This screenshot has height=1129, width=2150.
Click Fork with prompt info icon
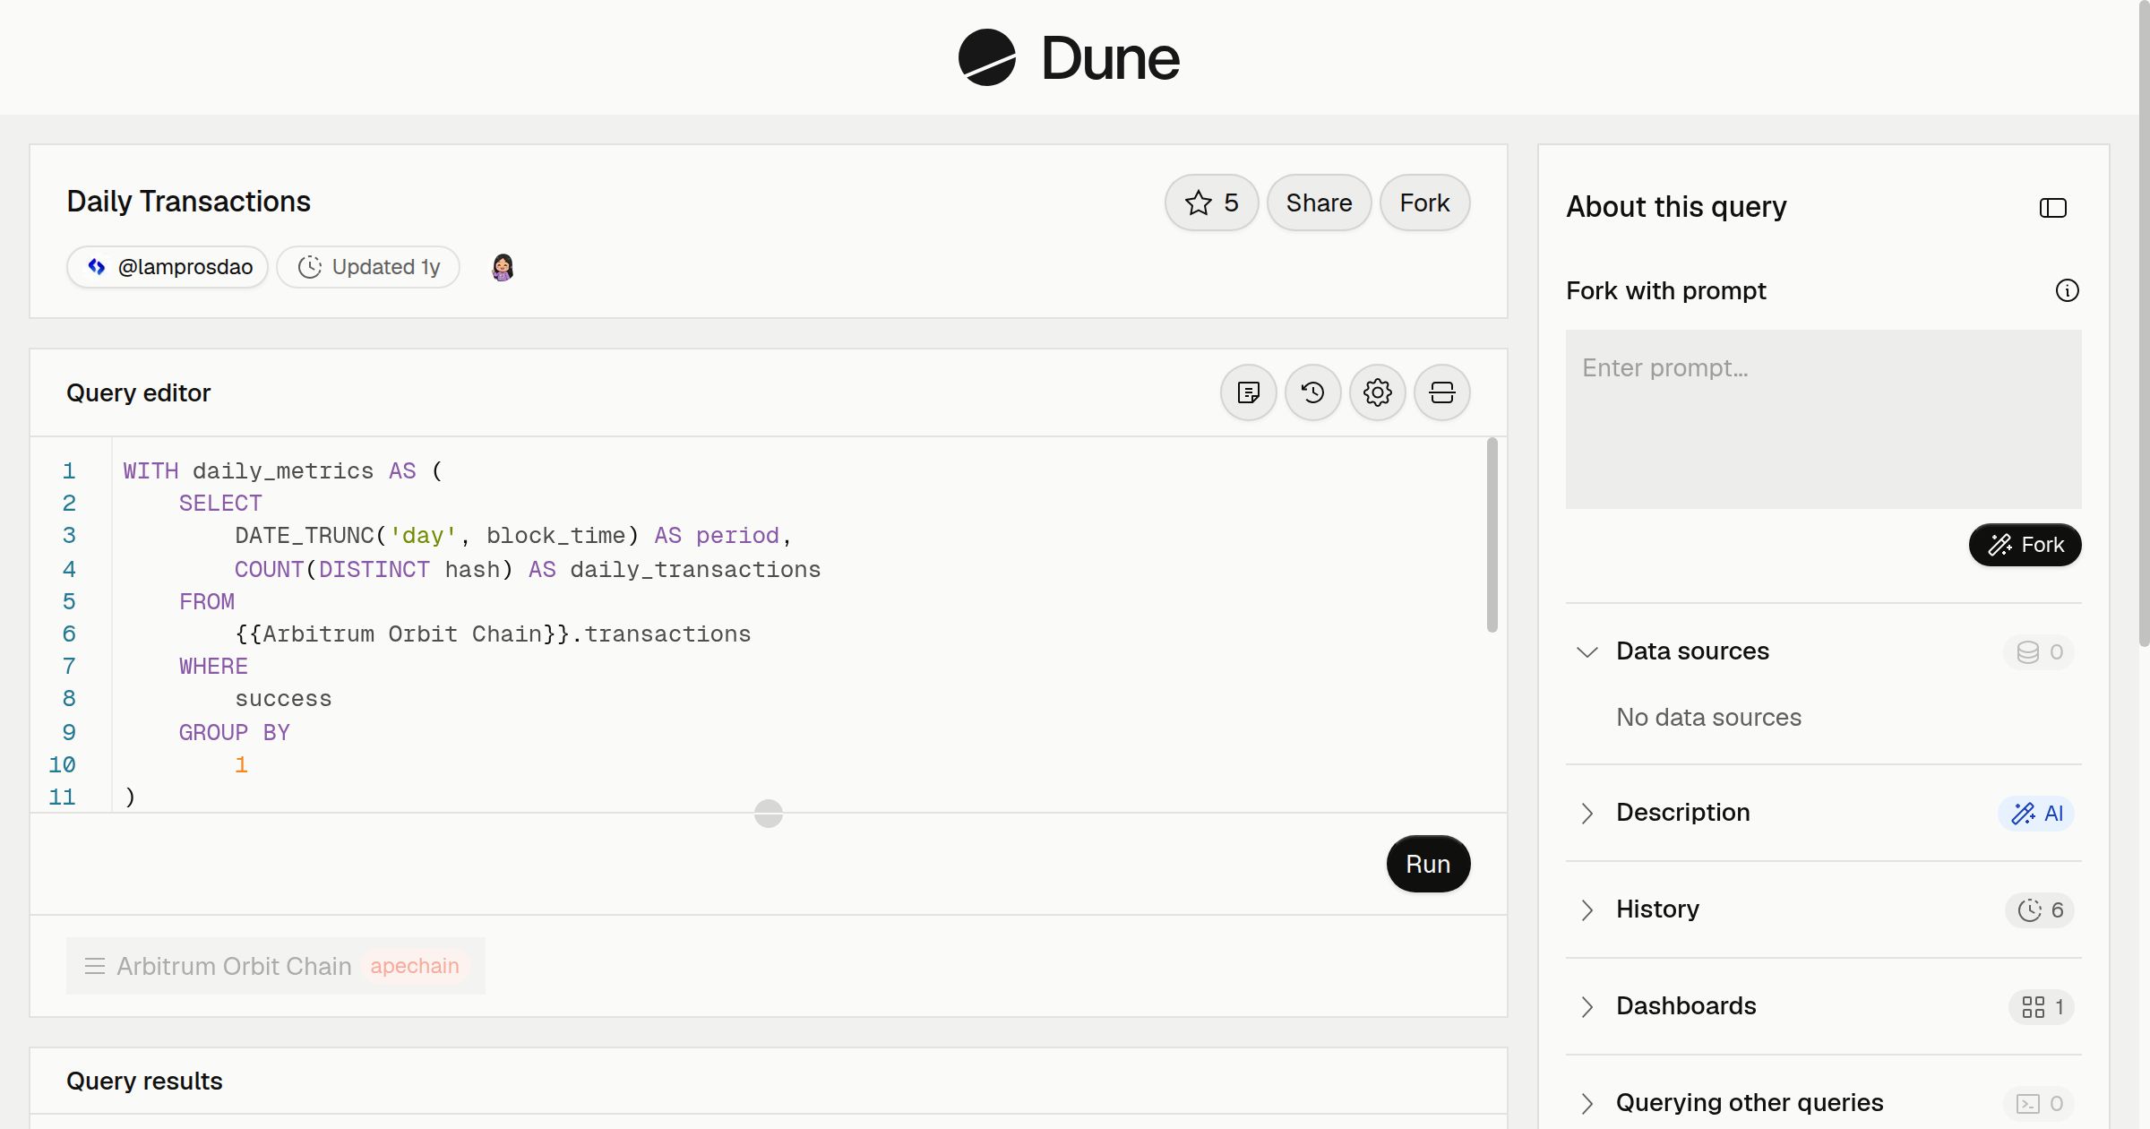[2067, 290]
